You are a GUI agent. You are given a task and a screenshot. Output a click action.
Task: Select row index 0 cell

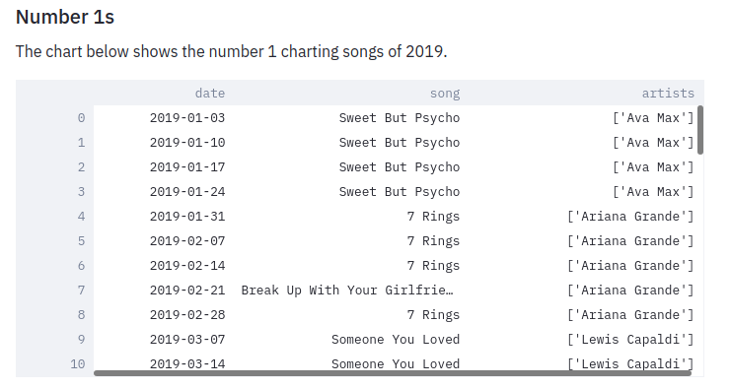pos(55,118)
